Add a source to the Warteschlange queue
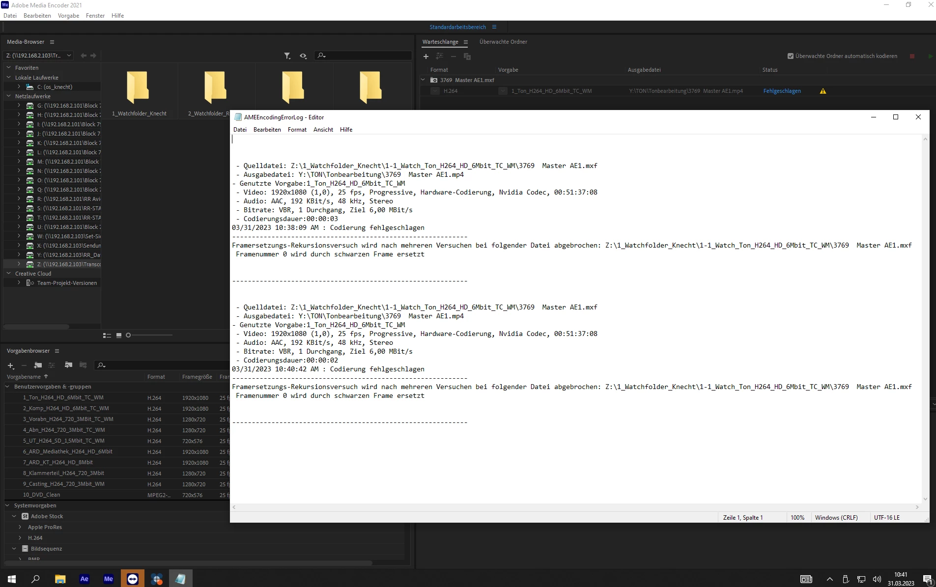This screenshot has width=936, height=587. [x=426, y=56]
